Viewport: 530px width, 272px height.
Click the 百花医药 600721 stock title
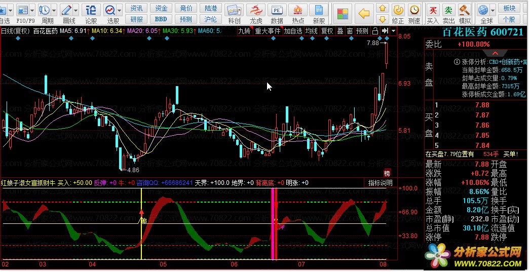pyautogui.click(x=483, y=32)
